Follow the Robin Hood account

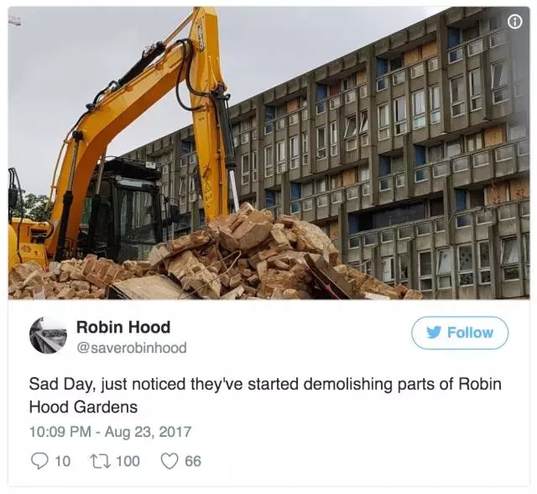460,333
